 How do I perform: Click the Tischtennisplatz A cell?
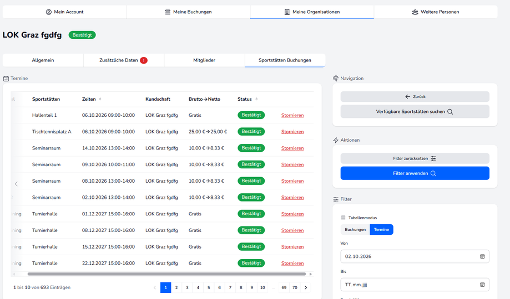coord(52,132)
